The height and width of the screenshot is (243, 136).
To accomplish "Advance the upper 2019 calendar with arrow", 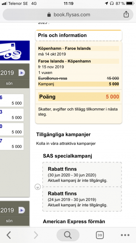I will pyautogui.click(x=22, y=73).
